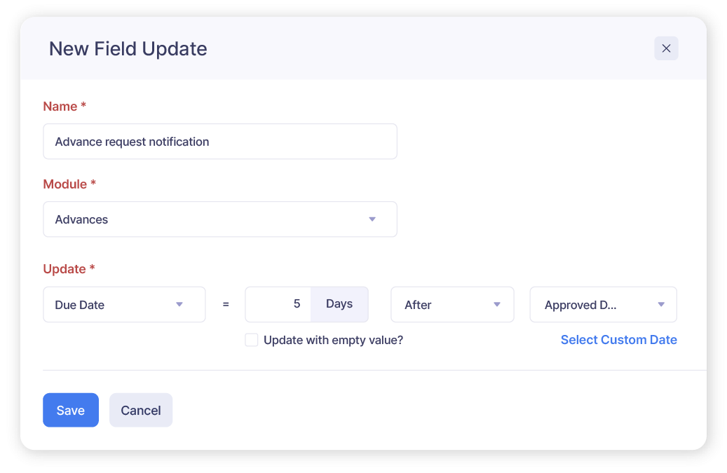Open the Approved D... reference dropdown

pyautogui.click(x=603, y=304)
